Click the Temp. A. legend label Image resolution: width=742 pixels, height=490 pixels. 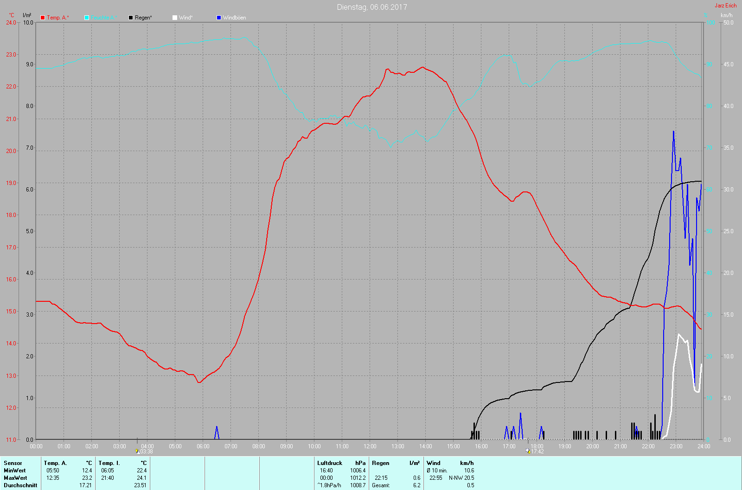[58, 18]
